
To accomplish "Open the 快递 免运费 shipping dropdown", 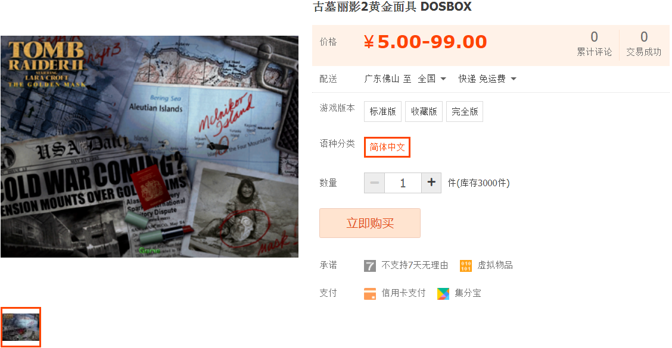I will click(487, 79).
